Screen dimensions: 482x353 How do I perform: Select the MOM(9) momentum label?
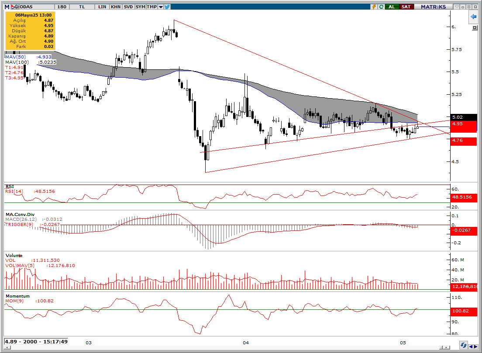click(x=14, y=301)
